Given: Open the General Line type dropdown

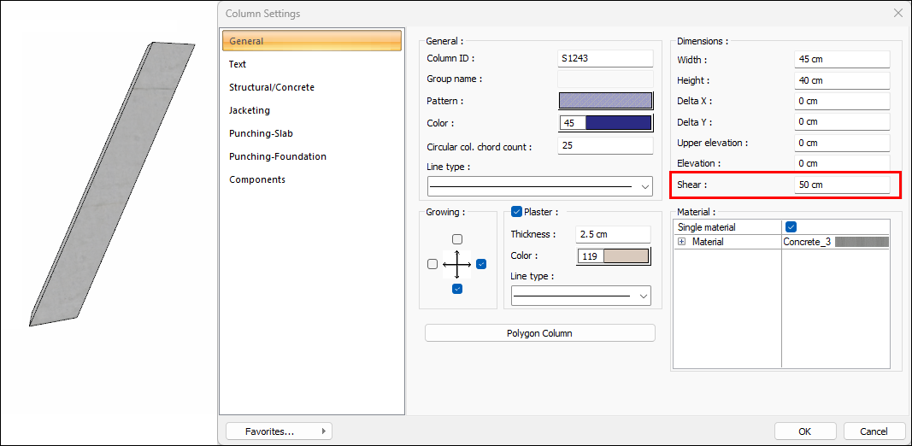Looking at the screenshot, I should (x=539, y=186).
